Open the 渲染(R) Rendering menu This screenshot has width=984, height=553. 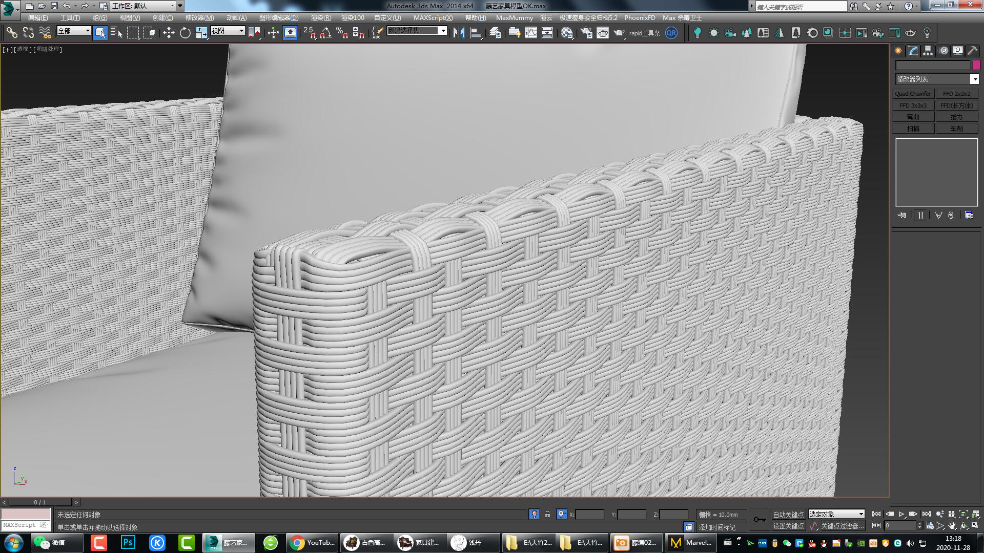point(321,17)
